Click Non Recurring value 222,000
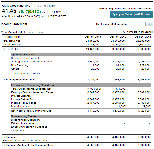Image resolution: width=154 pixels, height=149 pixels. click(x=145, y=65)
